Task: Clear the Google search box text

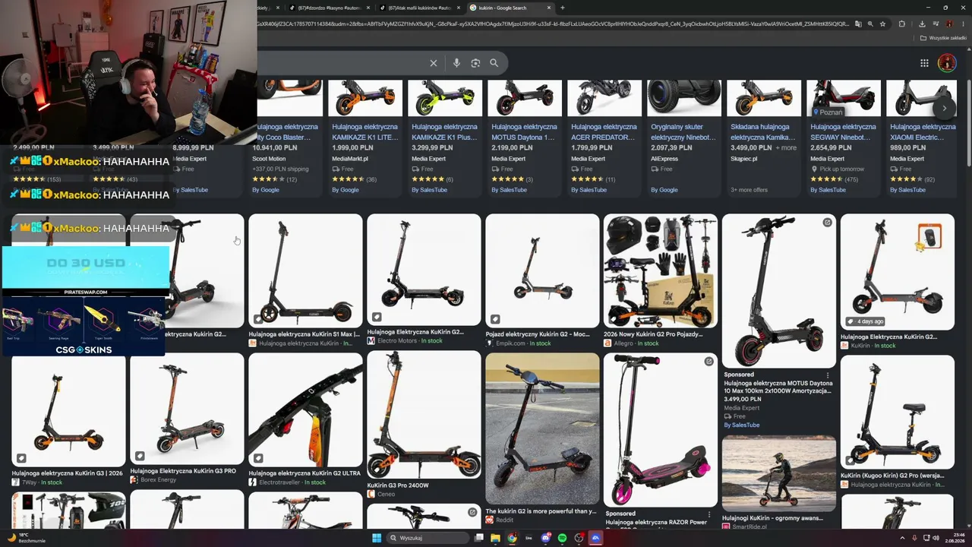Action: 434,63
